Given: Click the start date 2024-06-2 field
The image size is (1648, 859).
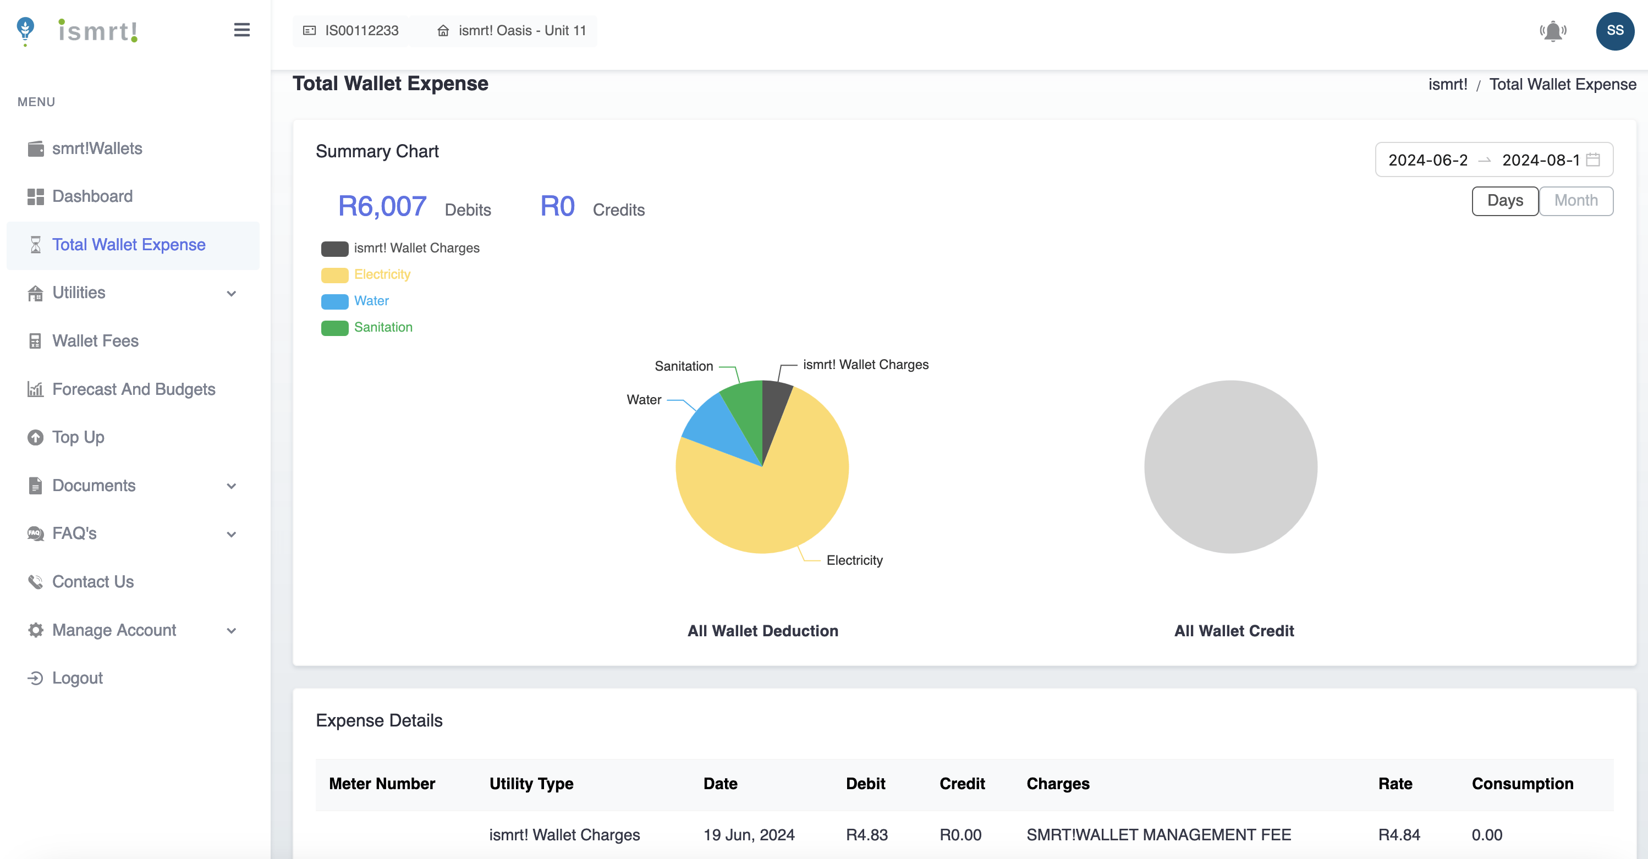Looking at the screenshot, I should (1427, 160).
